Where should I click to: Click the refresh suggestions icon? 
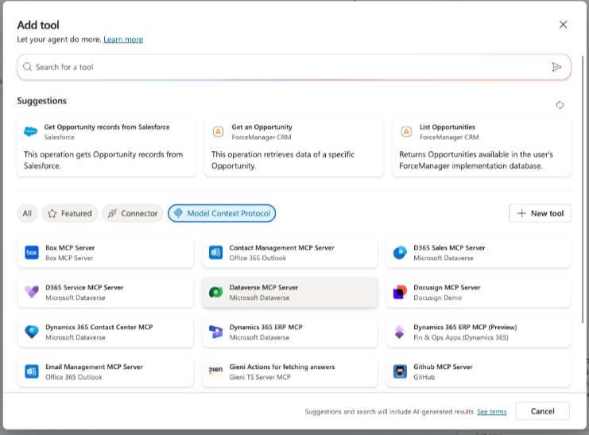point(560,105)
